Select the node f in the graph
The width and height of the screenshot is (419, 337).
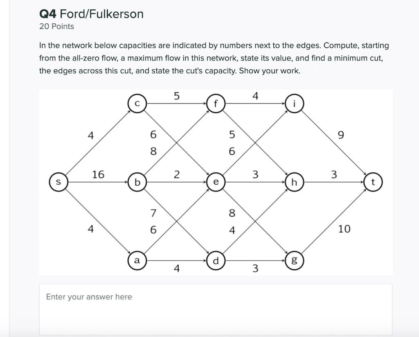216,103
